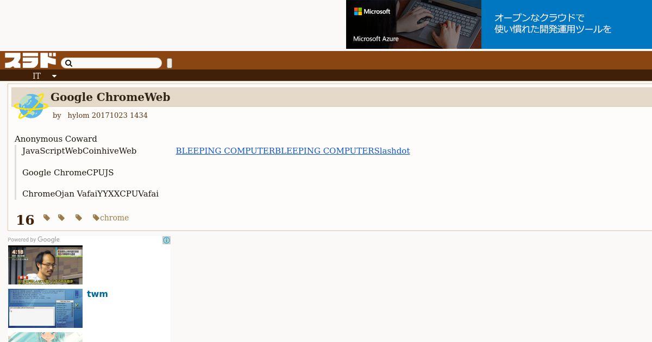Click the search magnifier icon
Viewport: 652px width, 342px height.
[x=68, y=64]
